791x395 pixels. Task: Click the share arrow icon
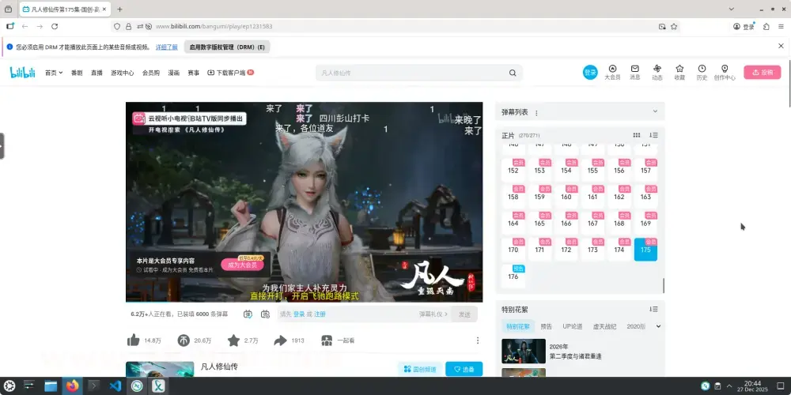pyautogui.click(x=280, y=340)
